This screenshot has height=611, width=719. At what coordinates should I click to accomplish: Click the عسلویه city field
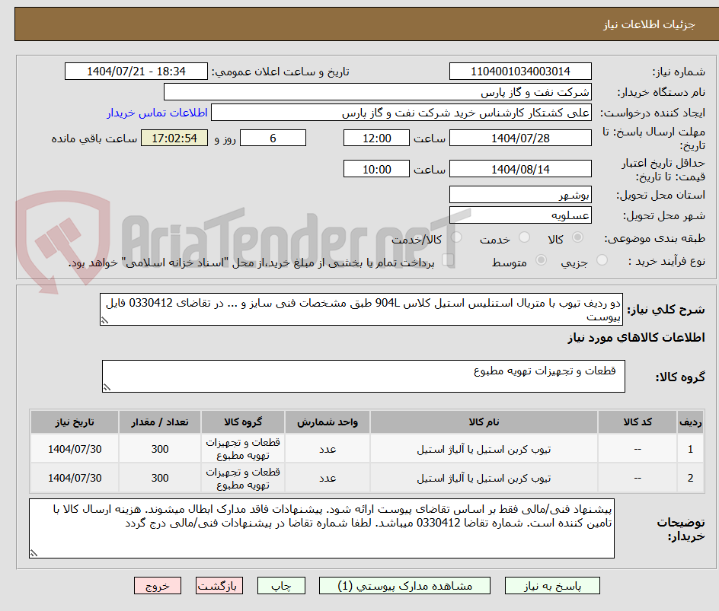point(520,214)
